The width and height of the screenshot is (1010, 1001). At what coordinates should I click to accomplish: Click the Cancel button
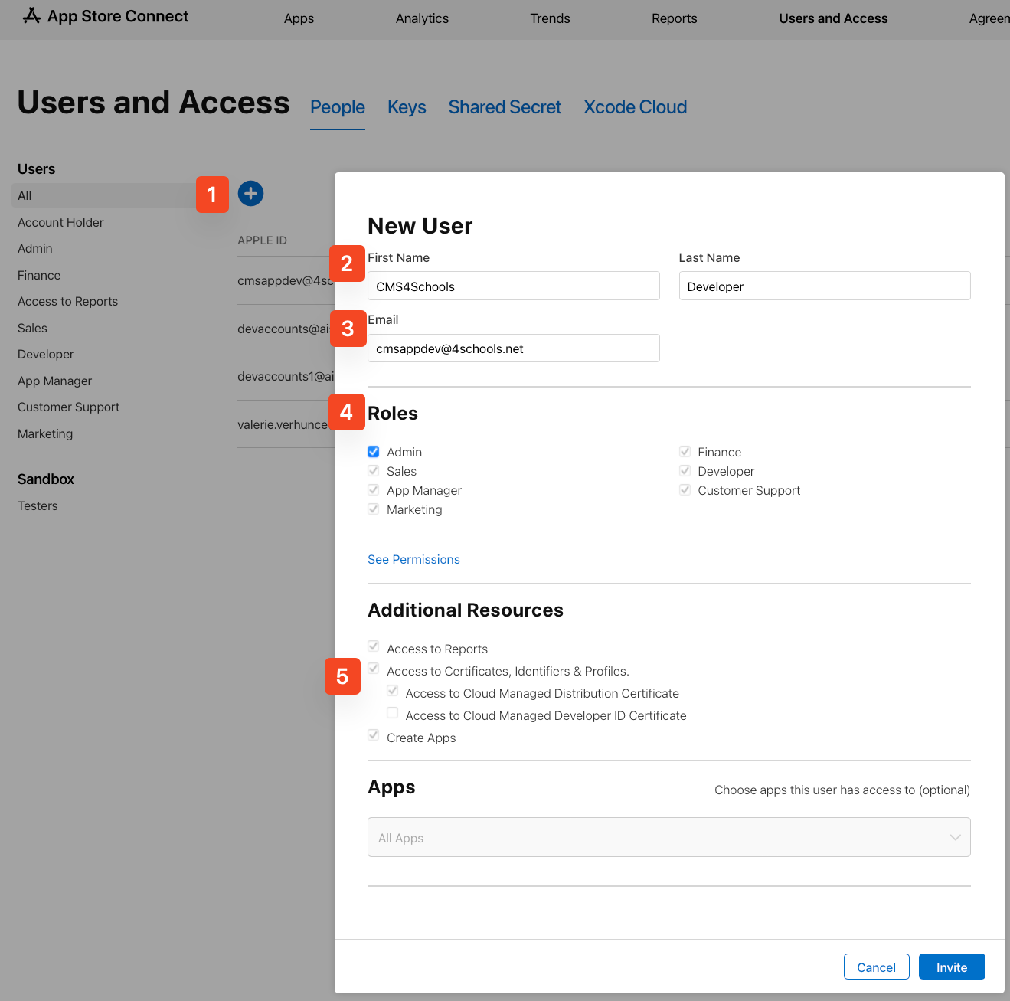click(876, 967)
